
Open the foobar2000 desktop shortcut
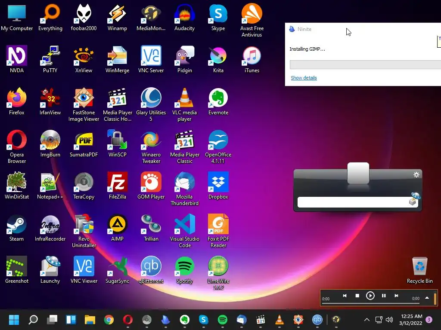point(84,18)
